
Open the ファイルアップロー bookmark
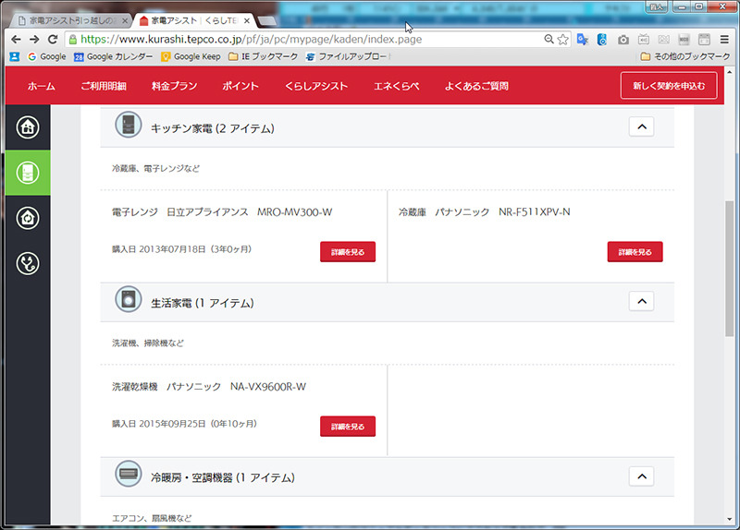tap(348, 56)
